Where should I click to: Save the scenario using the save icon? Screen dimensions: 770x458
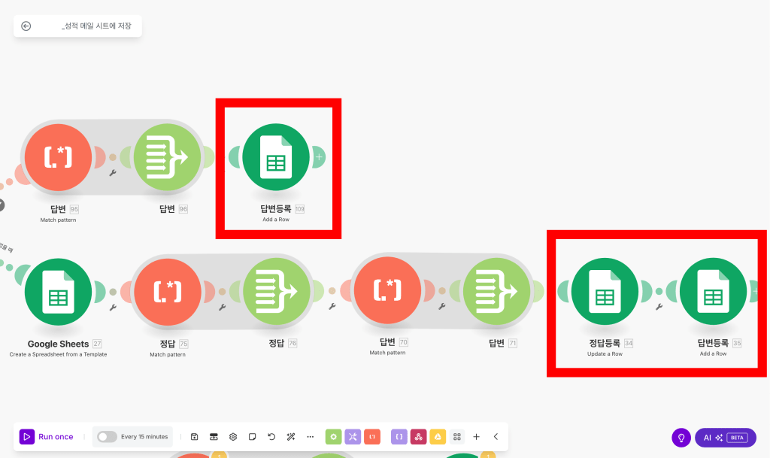click(x=194, y=436)
